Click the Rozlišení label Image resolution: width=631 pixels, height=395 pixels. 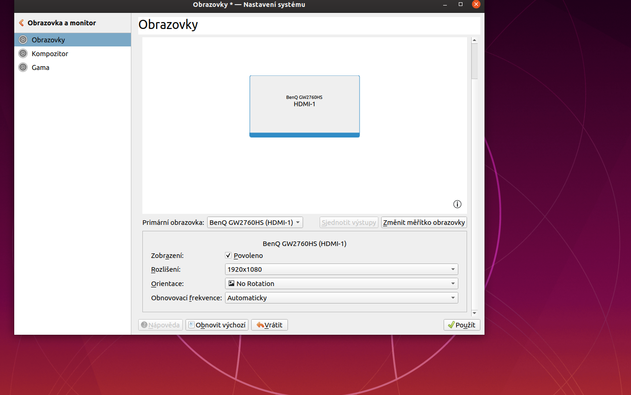pyautogui.click(x=166, y=269)
